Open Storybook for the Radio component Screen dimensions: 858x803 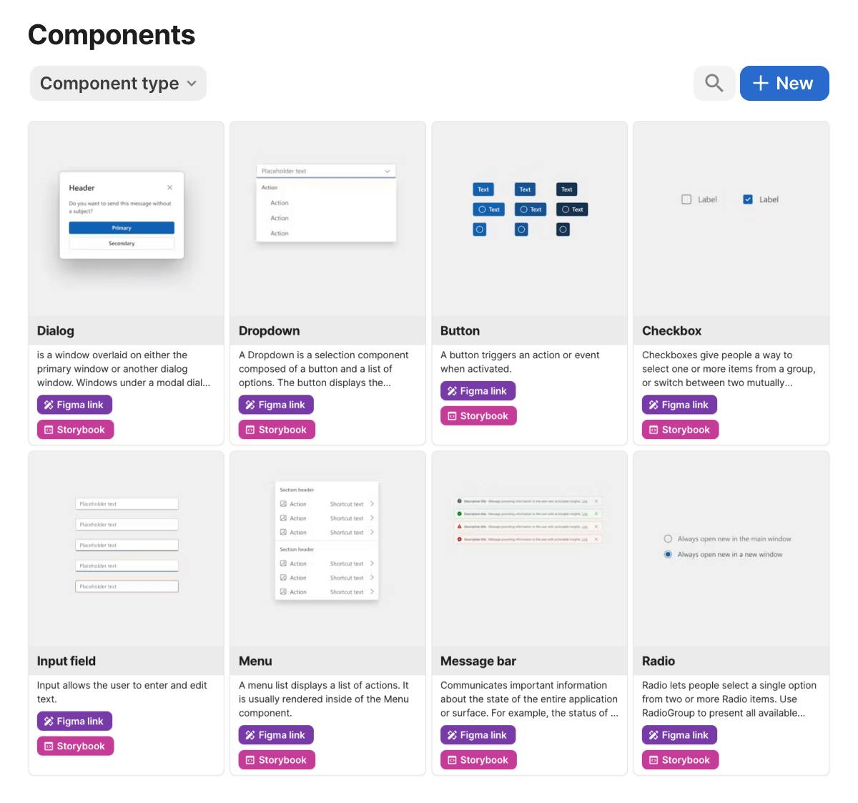point(679,760)
